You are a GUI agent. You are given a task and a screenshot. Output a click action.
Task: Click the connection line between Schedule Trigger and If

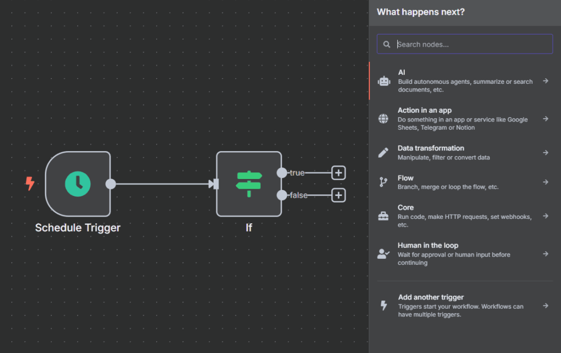pyautogui.click(x=162, y=184)
